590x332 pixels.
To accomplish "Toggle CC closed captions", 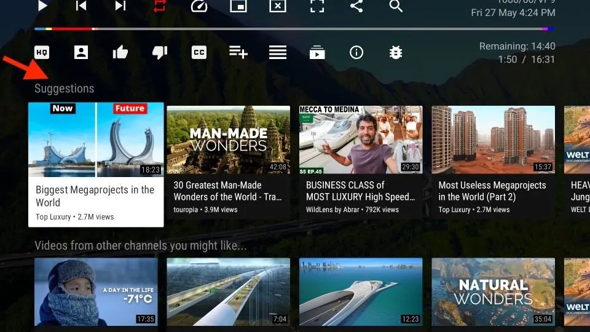I will click(x=199, y=52).
